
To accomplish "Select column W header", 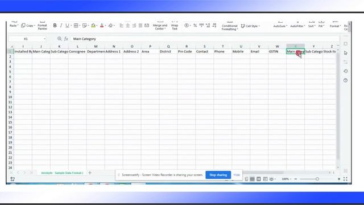I will coord(277,47).
